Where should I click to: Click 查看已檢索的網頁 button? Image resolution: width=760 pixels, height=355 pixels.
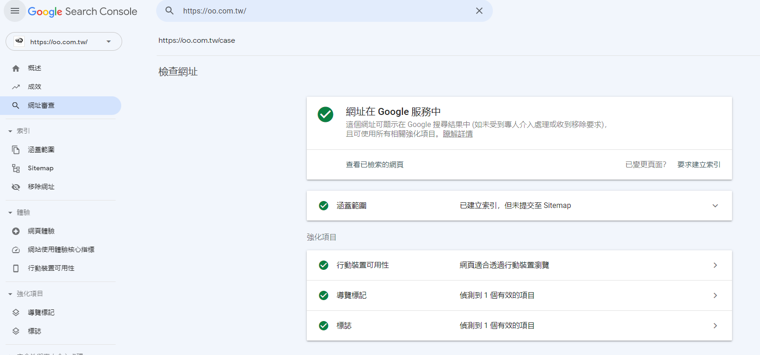(375, 165)
